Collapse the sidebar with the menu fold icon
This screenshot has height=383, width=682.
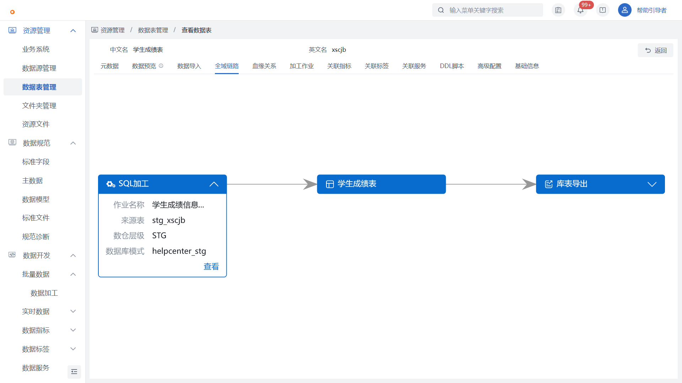coord(74,372)
